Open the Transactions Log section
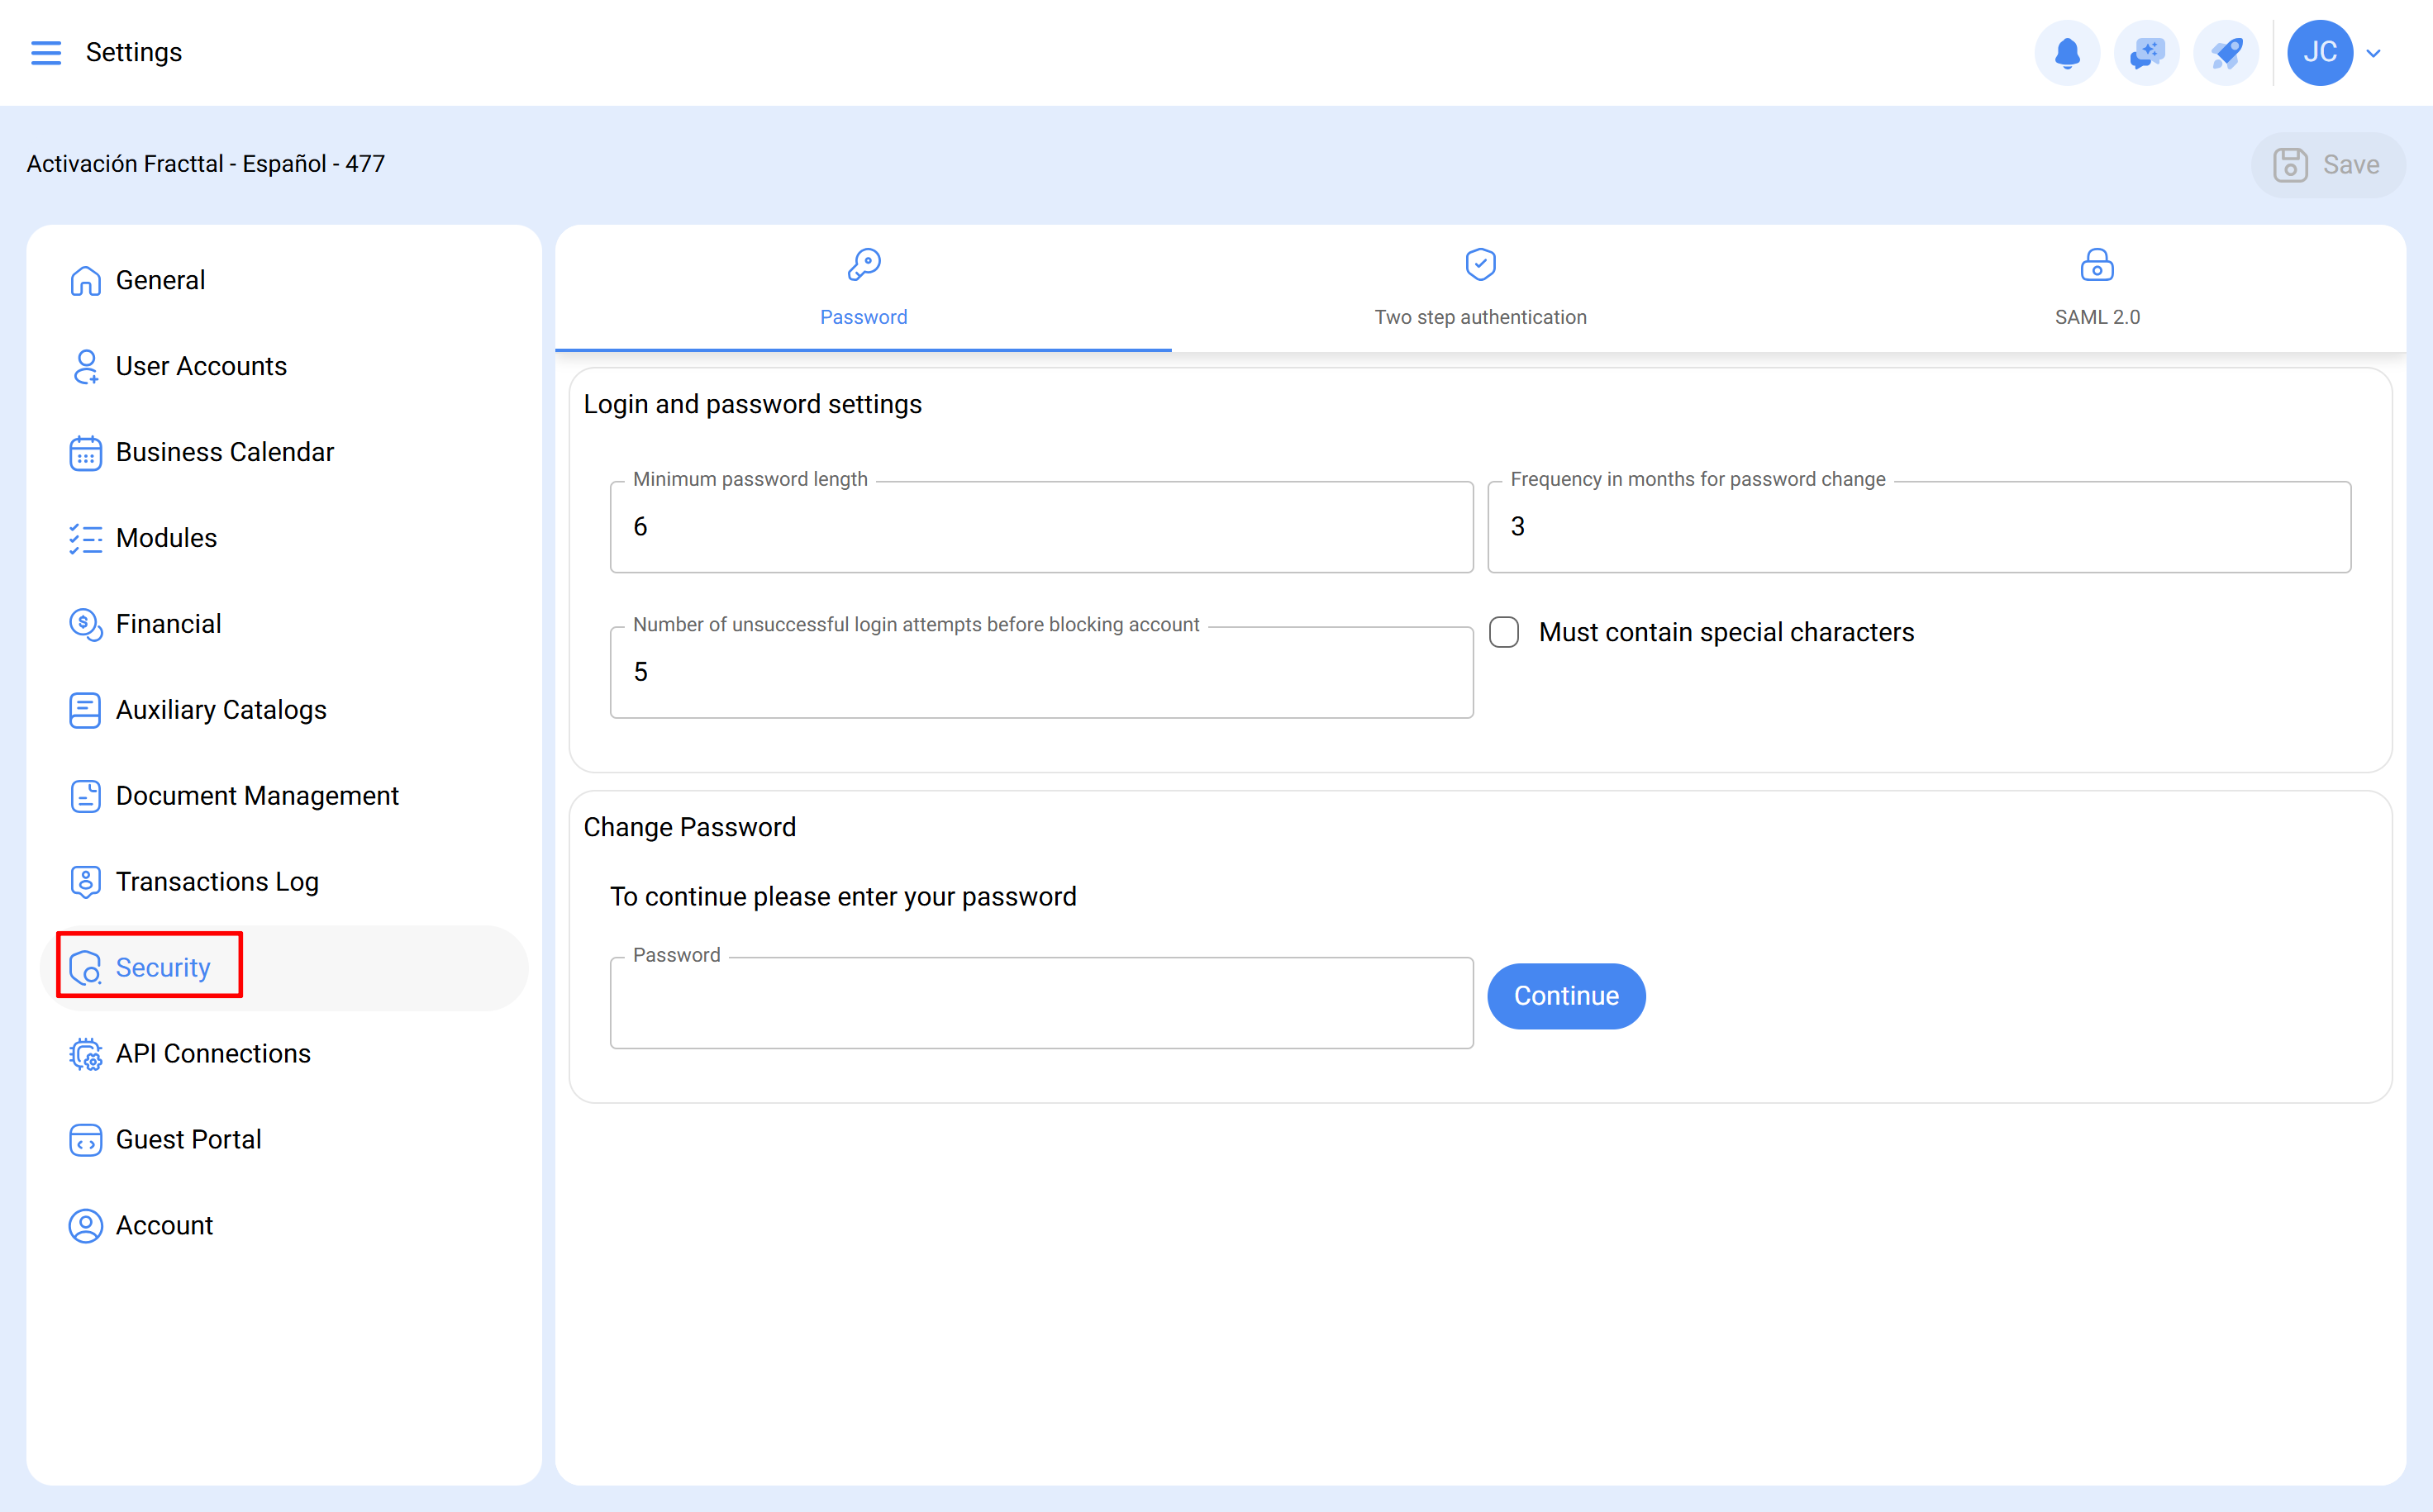Viewport: 2433px width, 1512px height. click(85, 881)
